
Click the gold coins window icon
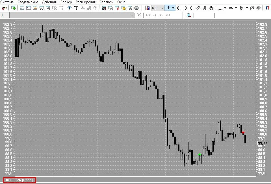point(123,8)
